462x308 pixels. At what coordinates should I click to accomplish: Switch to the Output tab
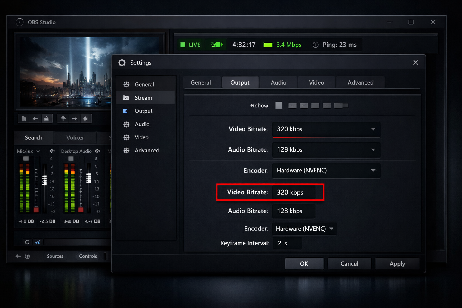click(x=240, y=82)
